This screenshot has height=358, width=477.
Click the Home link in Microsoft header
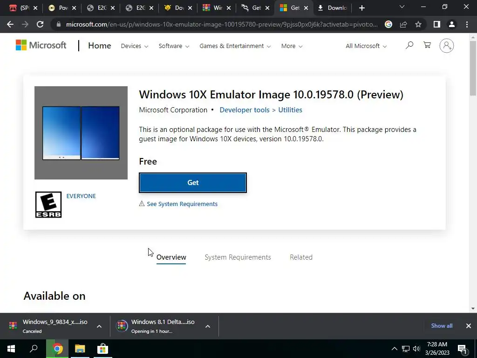point(100,46)
